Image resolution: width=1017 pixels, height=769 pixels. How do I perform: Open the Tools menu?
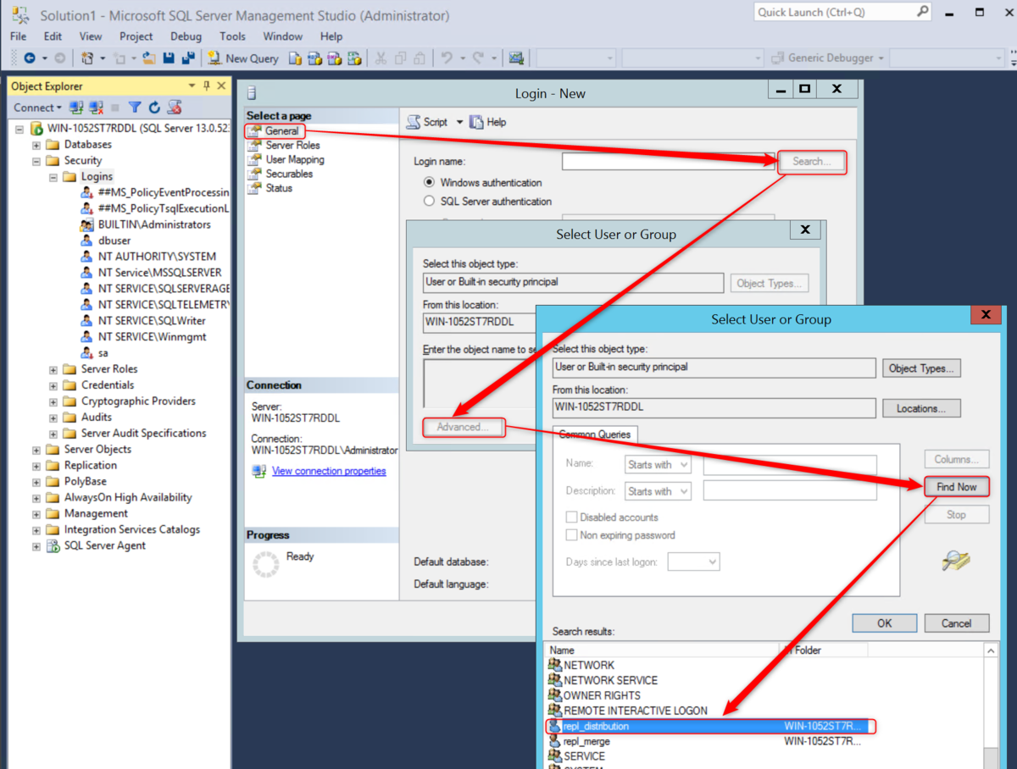click(232, 36)
